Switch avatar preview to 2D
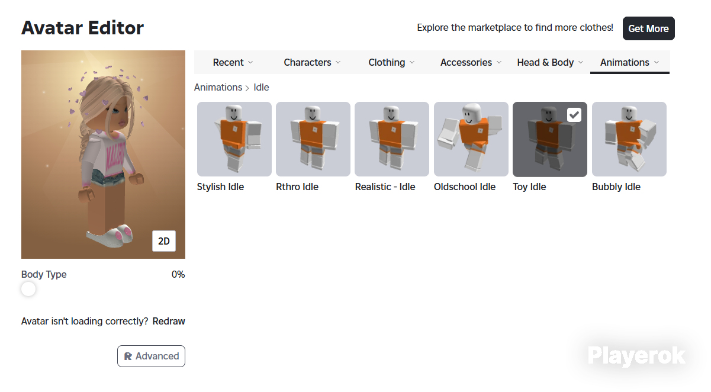 point(164,241)
